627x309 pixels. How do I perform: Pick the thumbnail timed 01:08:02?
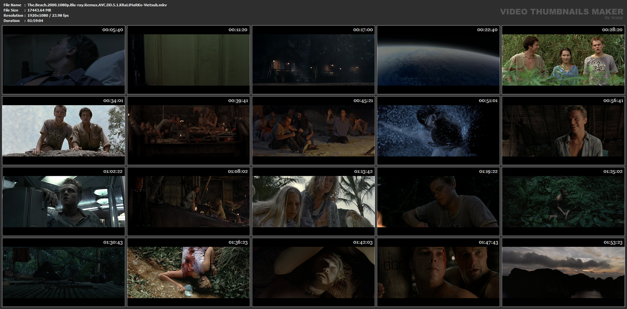click(189, 201)
